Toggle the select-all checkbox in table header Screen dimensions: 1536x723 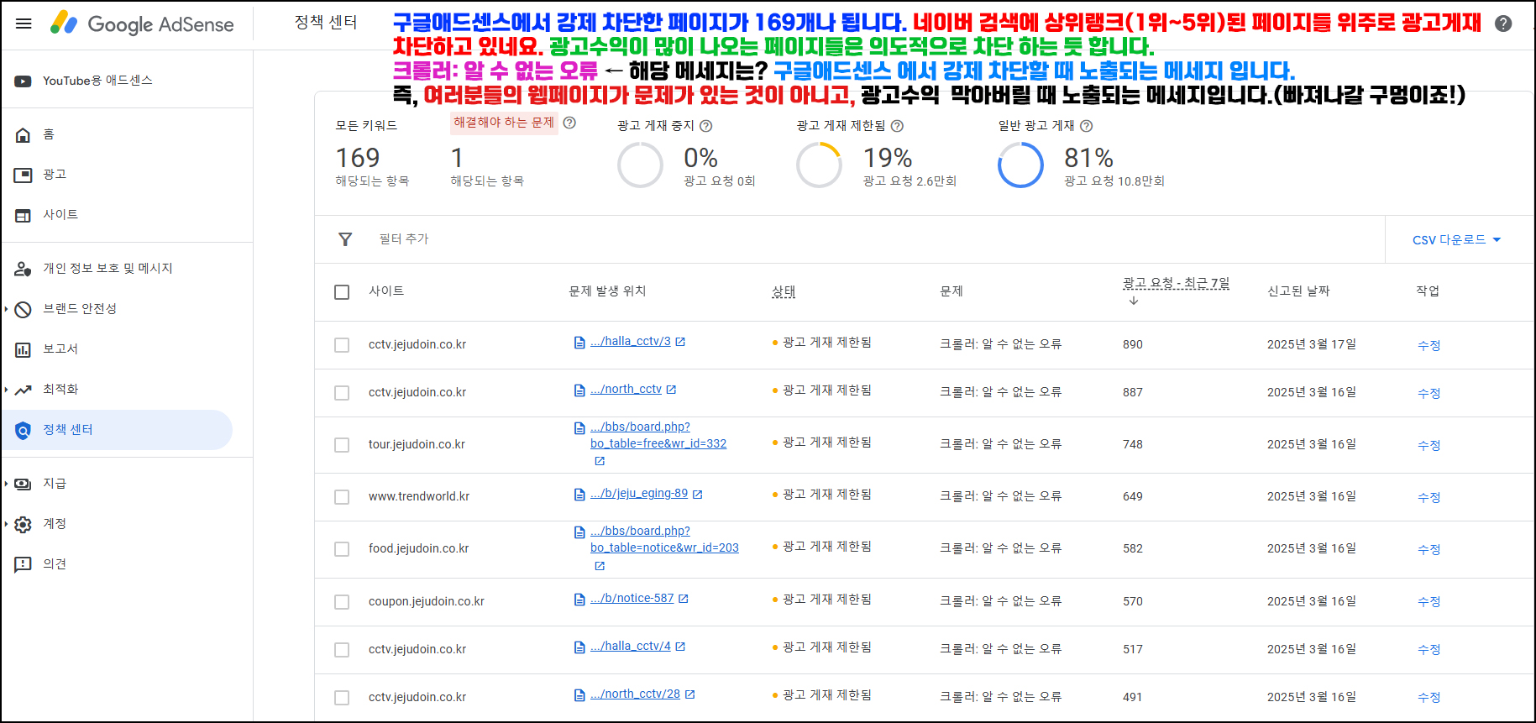(x=342, y=292)
